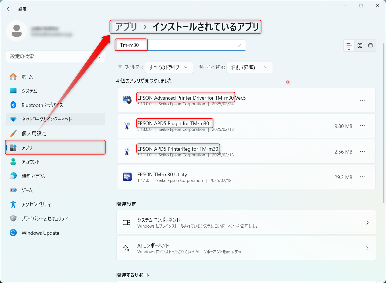Open アカウント settings page
Viewport: 386px width, 283px height.
(55, 162)
